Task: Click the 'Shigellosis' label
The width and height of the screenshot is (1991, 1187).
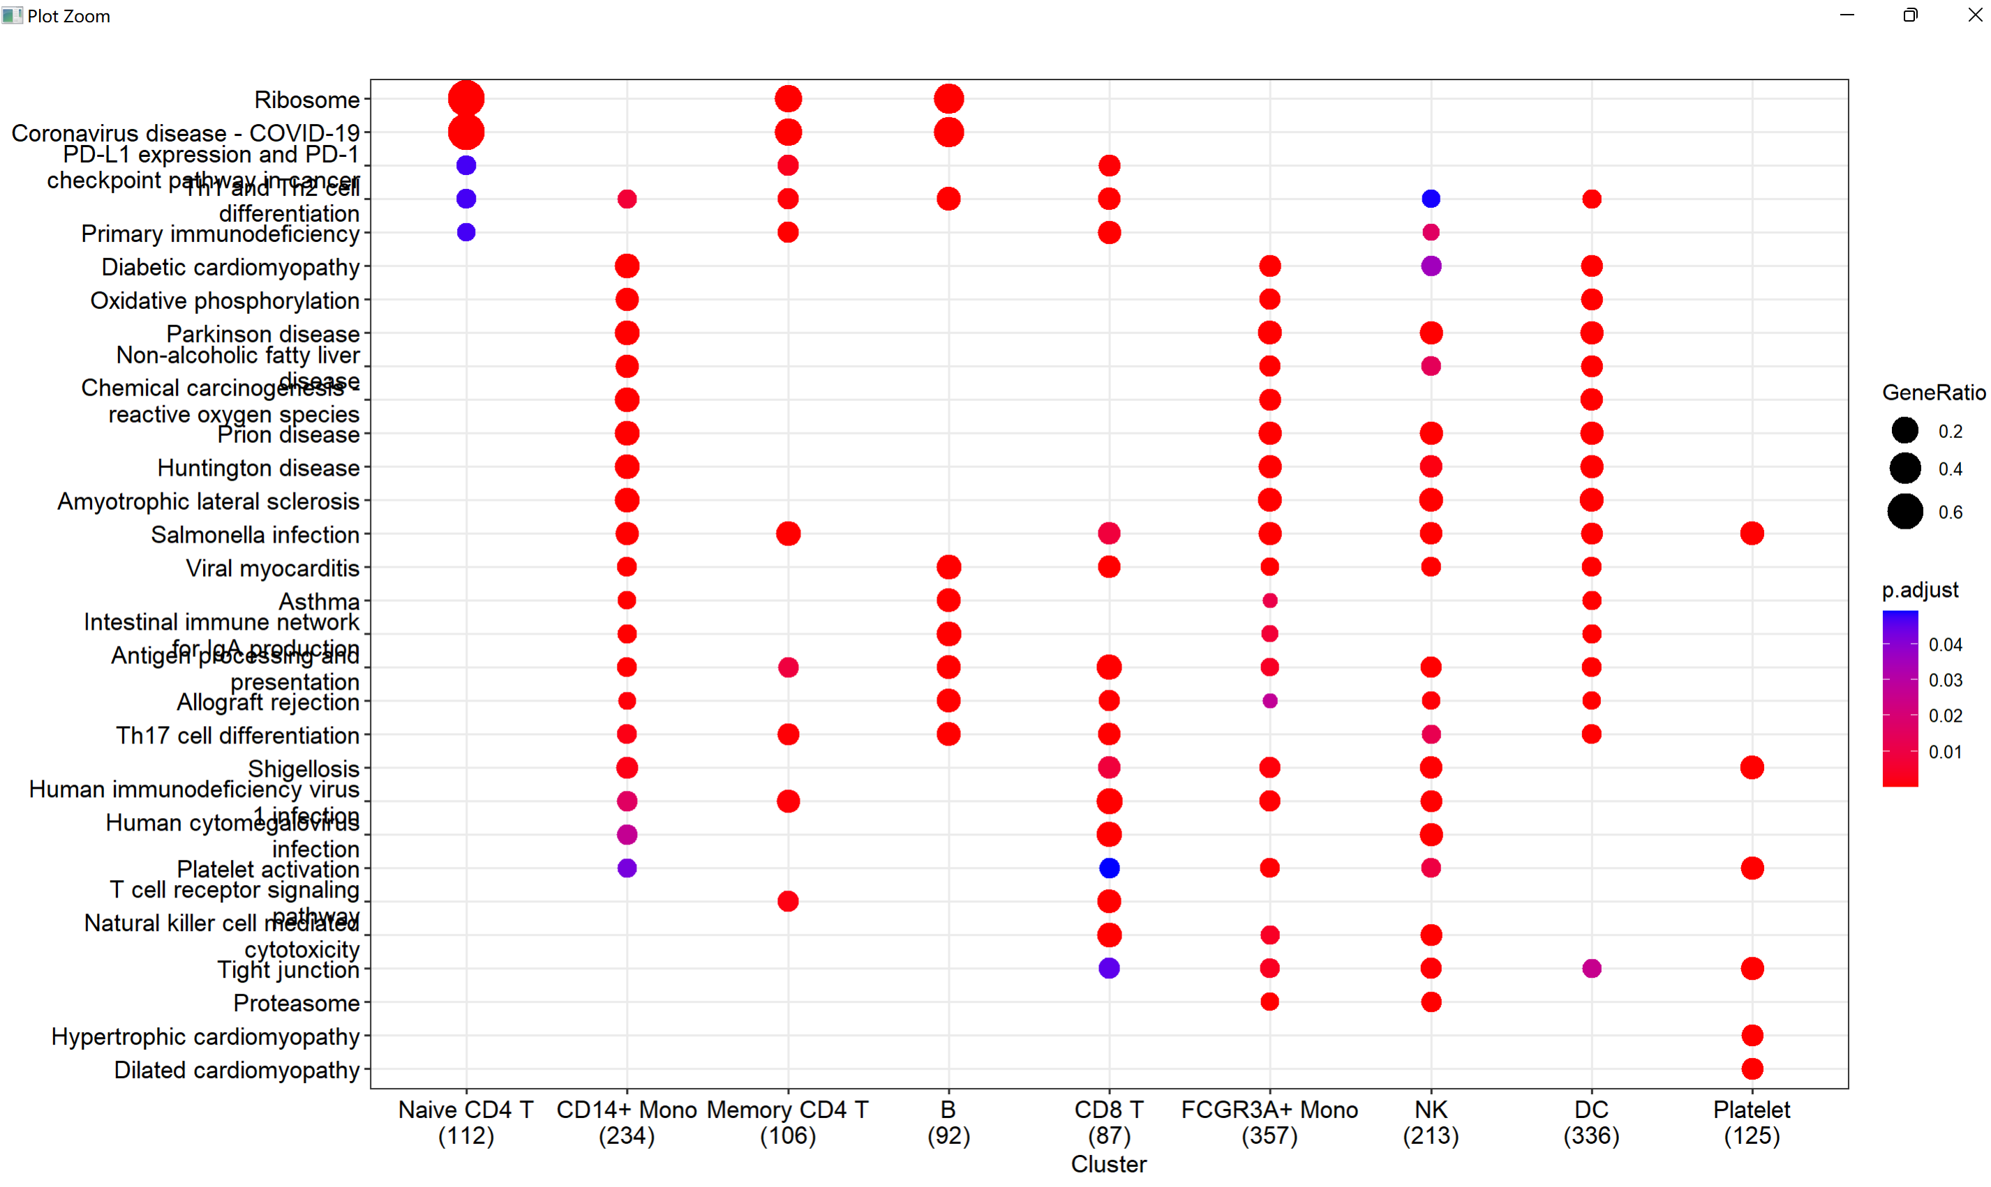Action: point(304,769)
